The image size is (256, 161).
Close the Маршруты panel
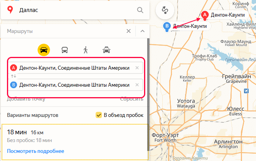pyautogui.click(x=129, y=31)
